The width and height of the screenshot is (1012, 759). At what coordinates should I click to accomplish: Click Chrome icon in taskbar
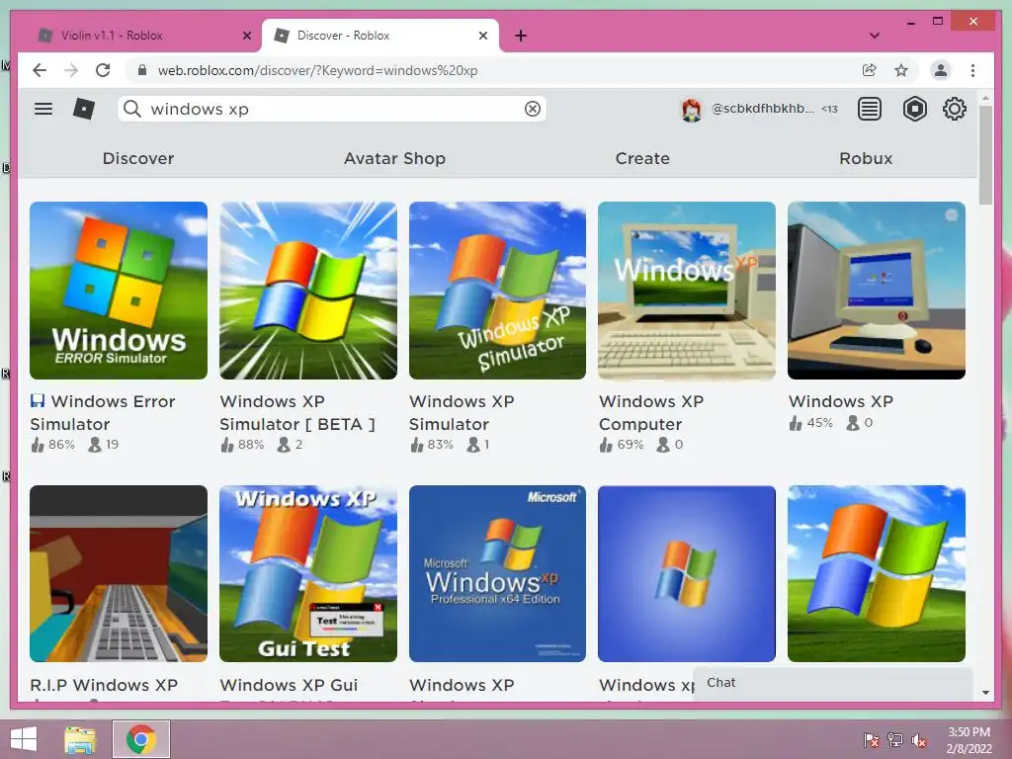point(141,739)
